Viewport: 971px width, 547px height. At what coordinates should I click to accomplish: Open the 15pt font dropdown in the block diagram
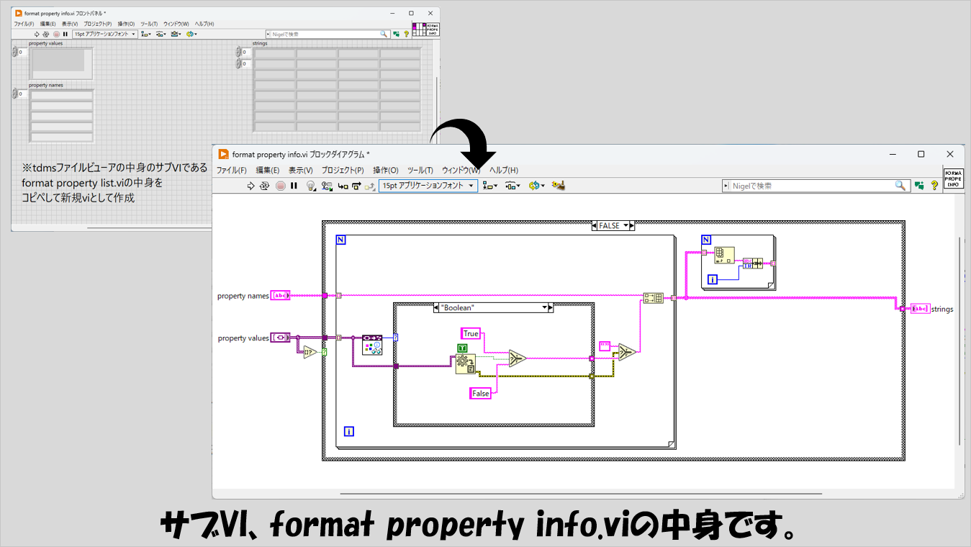(x=428, y=186)
